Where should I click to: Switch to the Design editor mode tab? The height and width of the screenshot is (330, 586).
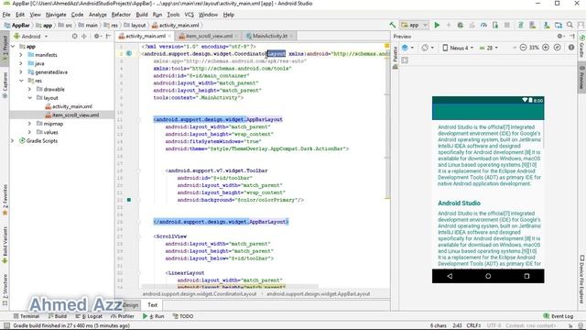130,305
